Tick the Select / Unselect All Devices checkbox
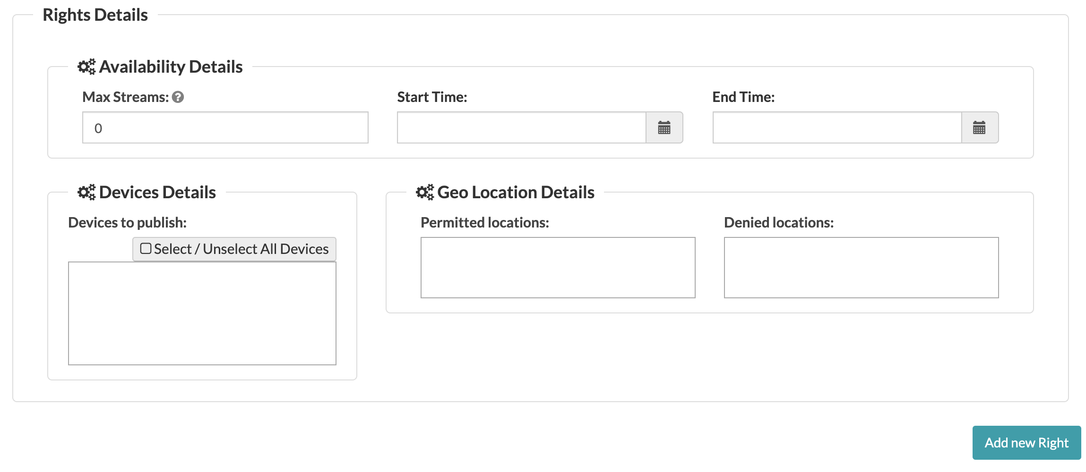This screenshot has width=1086, height=472. (146, 248)
